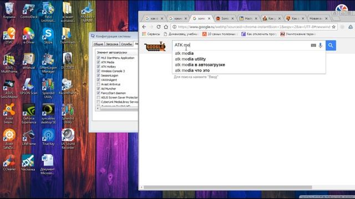Viewport: 355px width, 199px height.
Task: Open the 'Динамовец, учебни' bookmark
Action: (x=181, y=34)
